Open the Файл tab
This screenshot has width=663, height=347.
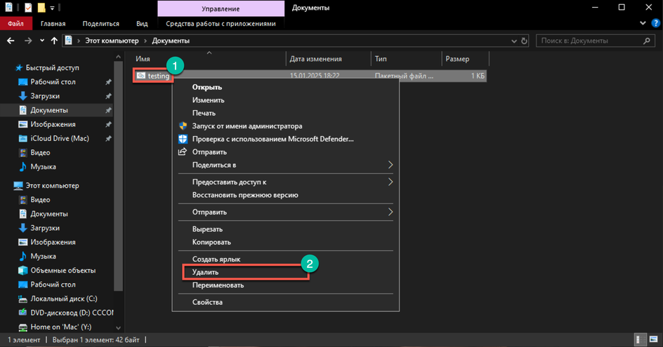[15, 24]
